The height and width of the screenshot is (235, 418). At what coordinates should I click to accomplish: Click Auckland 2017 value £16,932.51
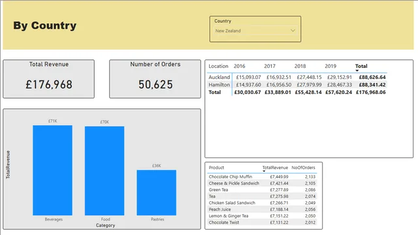(x=279, y=77)
